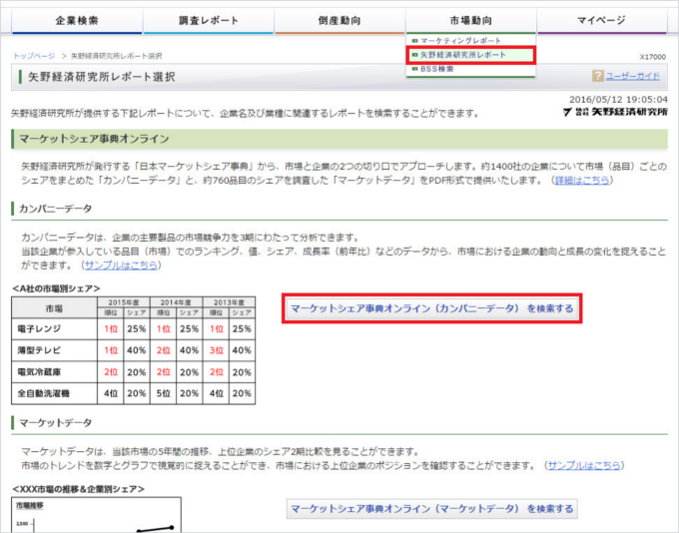Click the 電子レンジ table row label
This screenshot has width=679, height=533.
pos(39,329)
